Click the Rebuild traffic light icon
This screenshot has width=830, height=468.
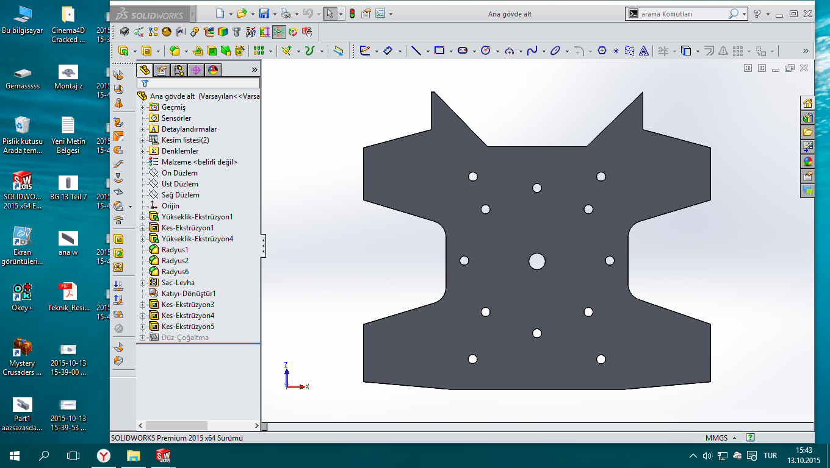coord(352,13)
